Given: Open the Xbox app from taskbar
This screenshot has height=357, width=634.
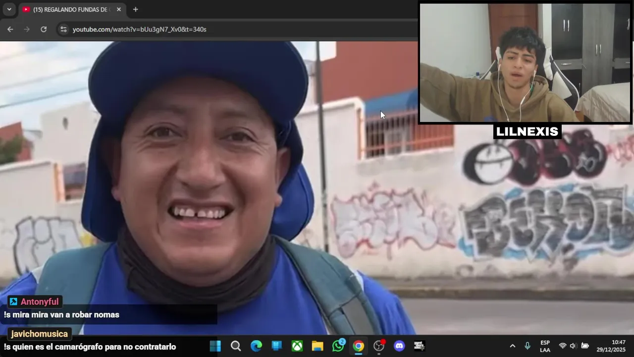Looking at the screenshot, I should point(297,346).
